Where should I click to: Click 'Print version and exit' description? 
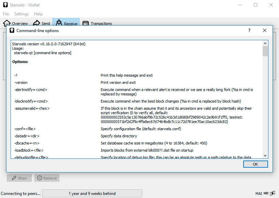point(118,82)
